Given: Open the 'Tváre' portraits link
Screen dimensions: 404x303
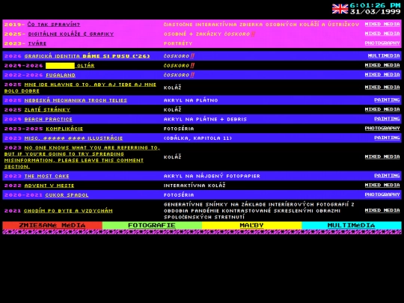Looking at the screenshot, I should [x=37, y=43].
